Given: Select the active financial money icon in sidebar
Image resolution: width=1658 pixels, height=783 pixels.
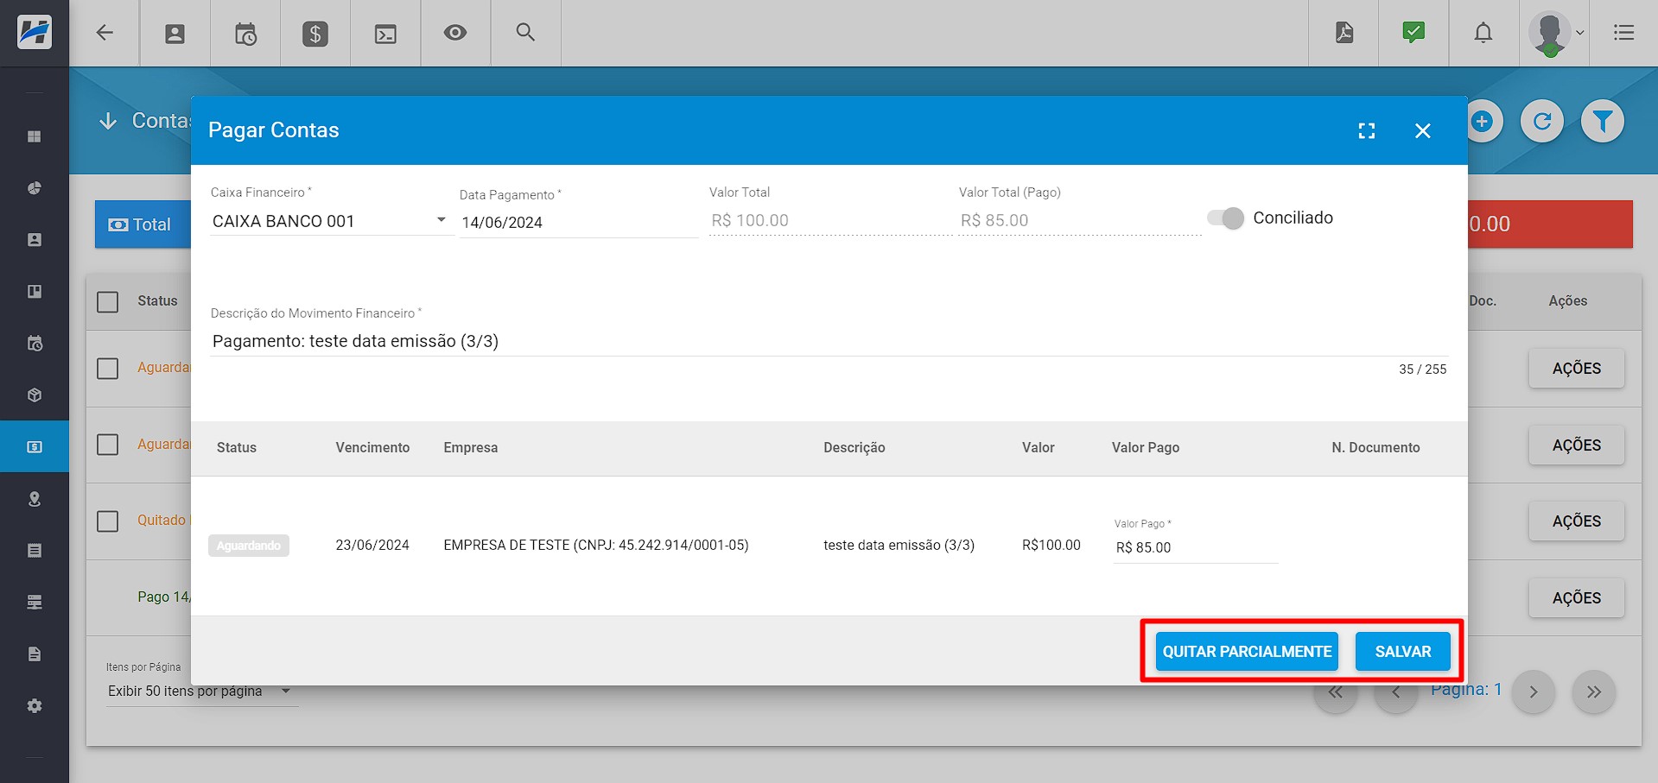Looking at the screenshot, I should coord(35,447).
